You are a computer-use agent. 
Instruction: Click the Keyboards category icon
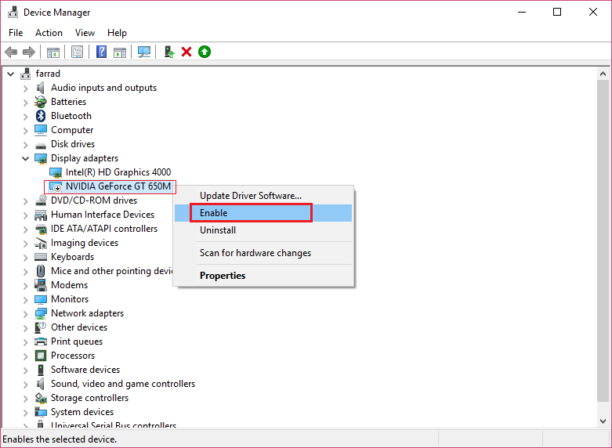(x=41, y=257)
